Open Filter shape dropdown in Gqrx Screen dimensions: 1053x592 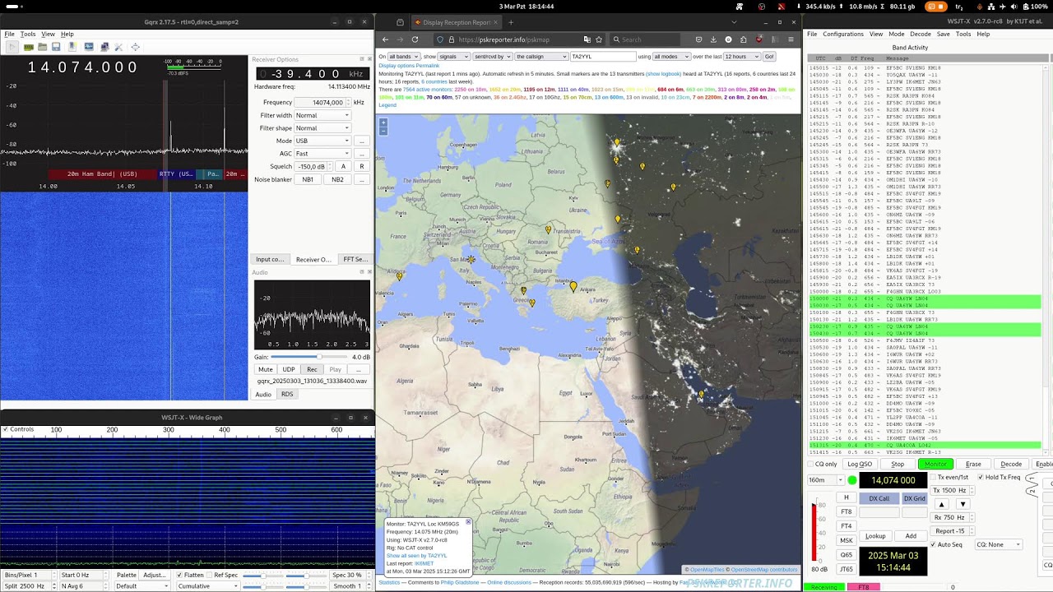[x=322, y=128]
